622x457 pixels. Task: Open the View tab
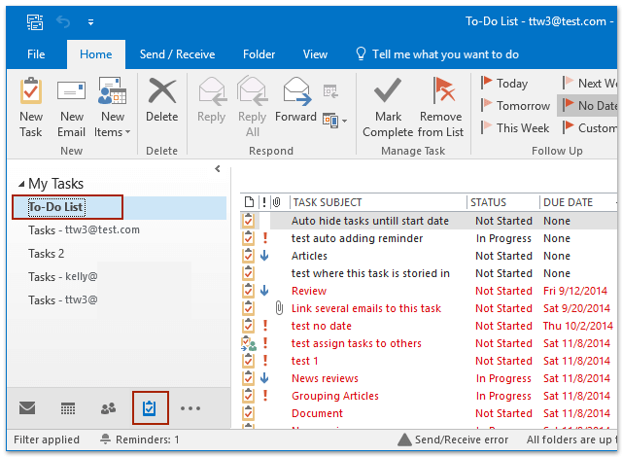315,54
